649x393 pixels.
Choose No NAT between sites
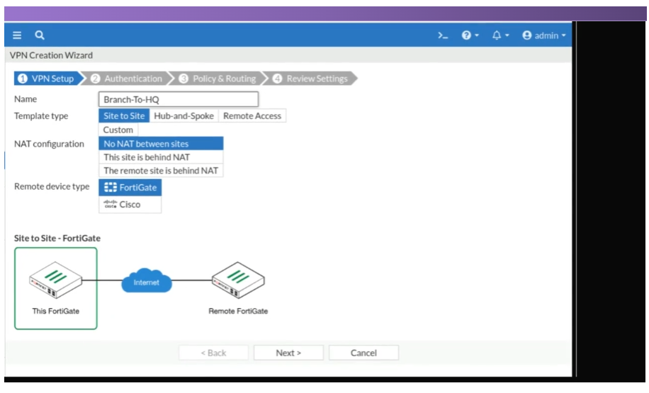[x=161, y=144]
